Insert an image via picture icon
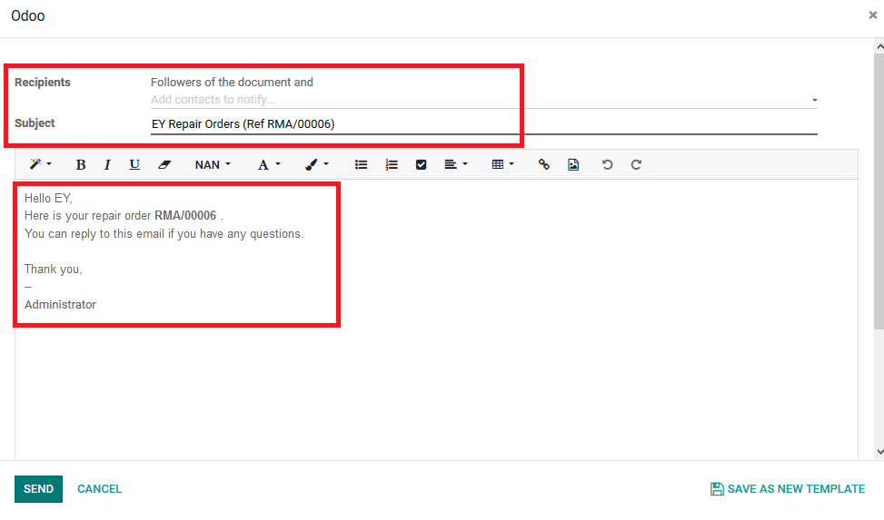884x520 pixels. pyautogui.click(x=573, y=164)
